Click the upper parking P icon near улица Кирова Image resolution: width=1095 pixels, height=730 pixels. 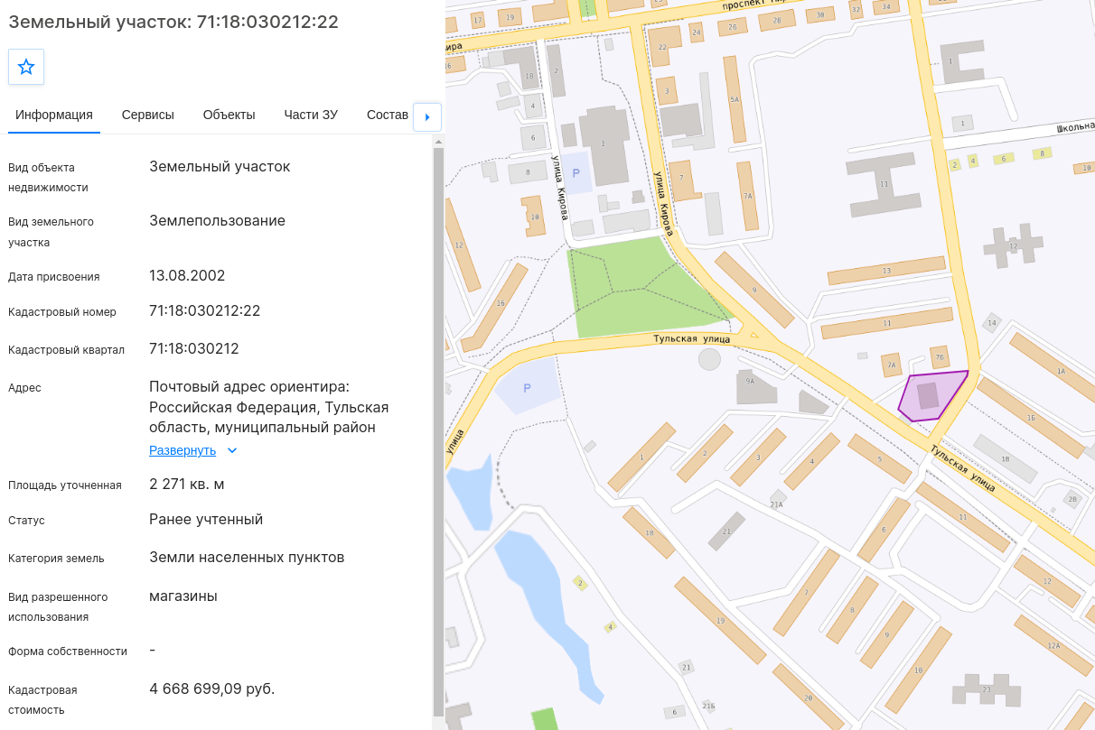tap(576, 172)
